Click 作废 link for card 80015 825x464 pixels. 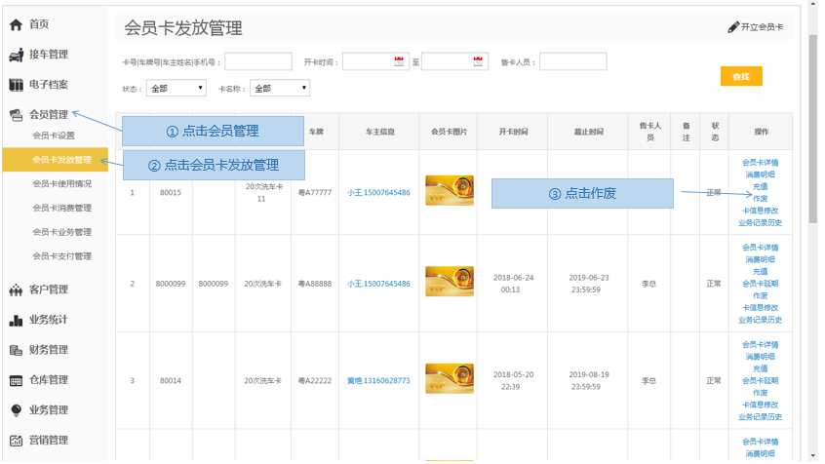pos(760,199)
